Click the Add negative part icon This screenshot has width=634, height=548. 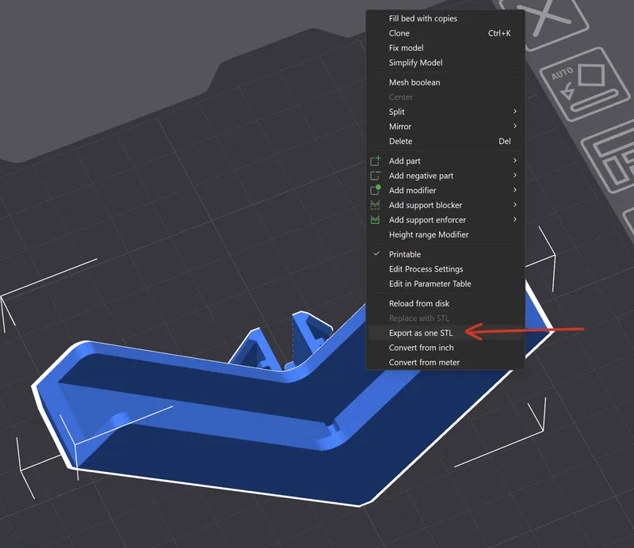(376, 176)
